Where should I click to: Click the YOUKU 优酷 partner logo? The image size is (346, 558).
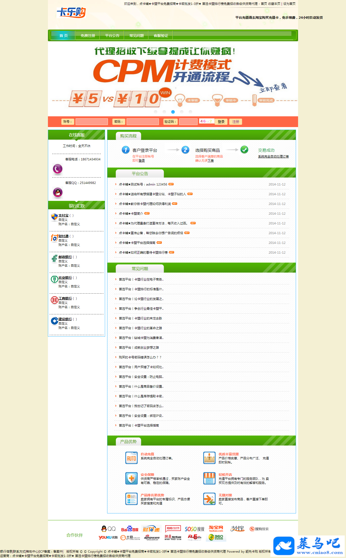pyautogui.click(x=108, y=538)
